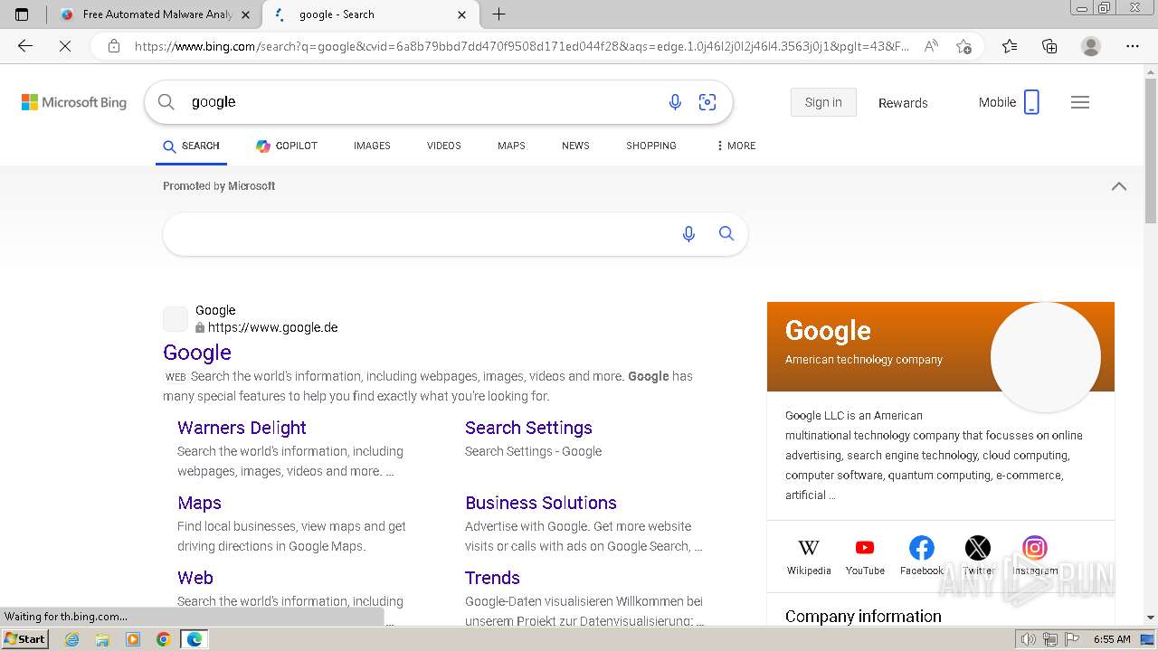The width and height of the screenshot is (1158, 651).
Task: Click the Company information heading
Action: pos(863,617)
